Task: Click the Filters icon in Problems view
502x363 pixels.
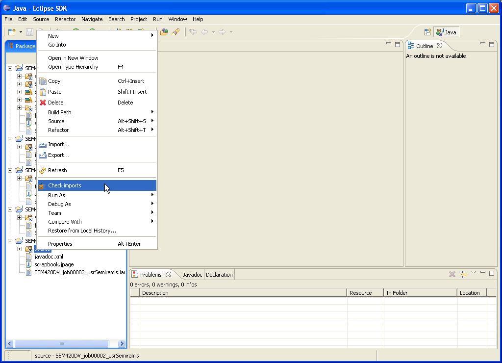Action: click(x=463, y=274)
